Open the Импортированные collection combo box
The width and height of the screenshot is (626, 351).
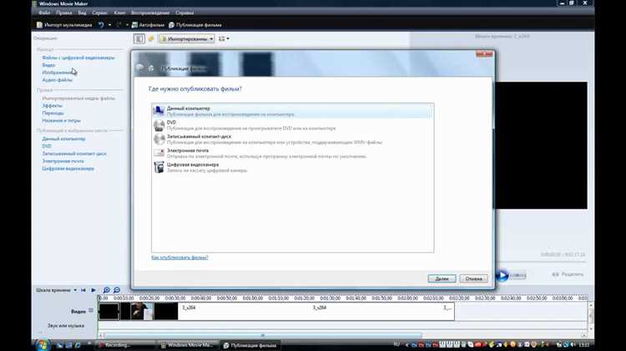point(187,38)
